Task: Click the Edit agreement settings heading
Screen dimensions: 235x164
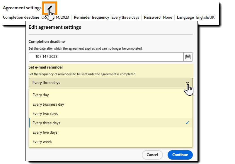Action: tap(55, 27)
